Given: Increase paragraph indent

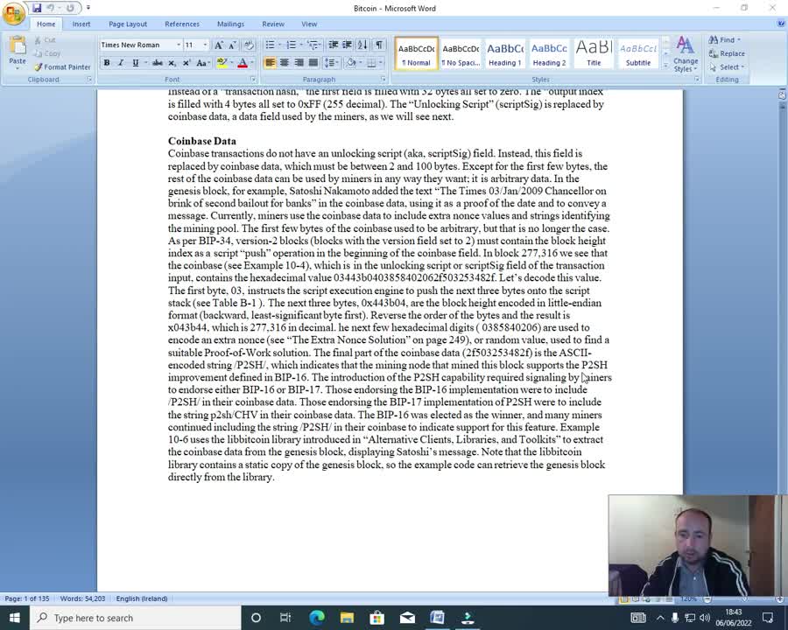Looking at the screenshot, I should pyautogui.click(x=348, y=45).
